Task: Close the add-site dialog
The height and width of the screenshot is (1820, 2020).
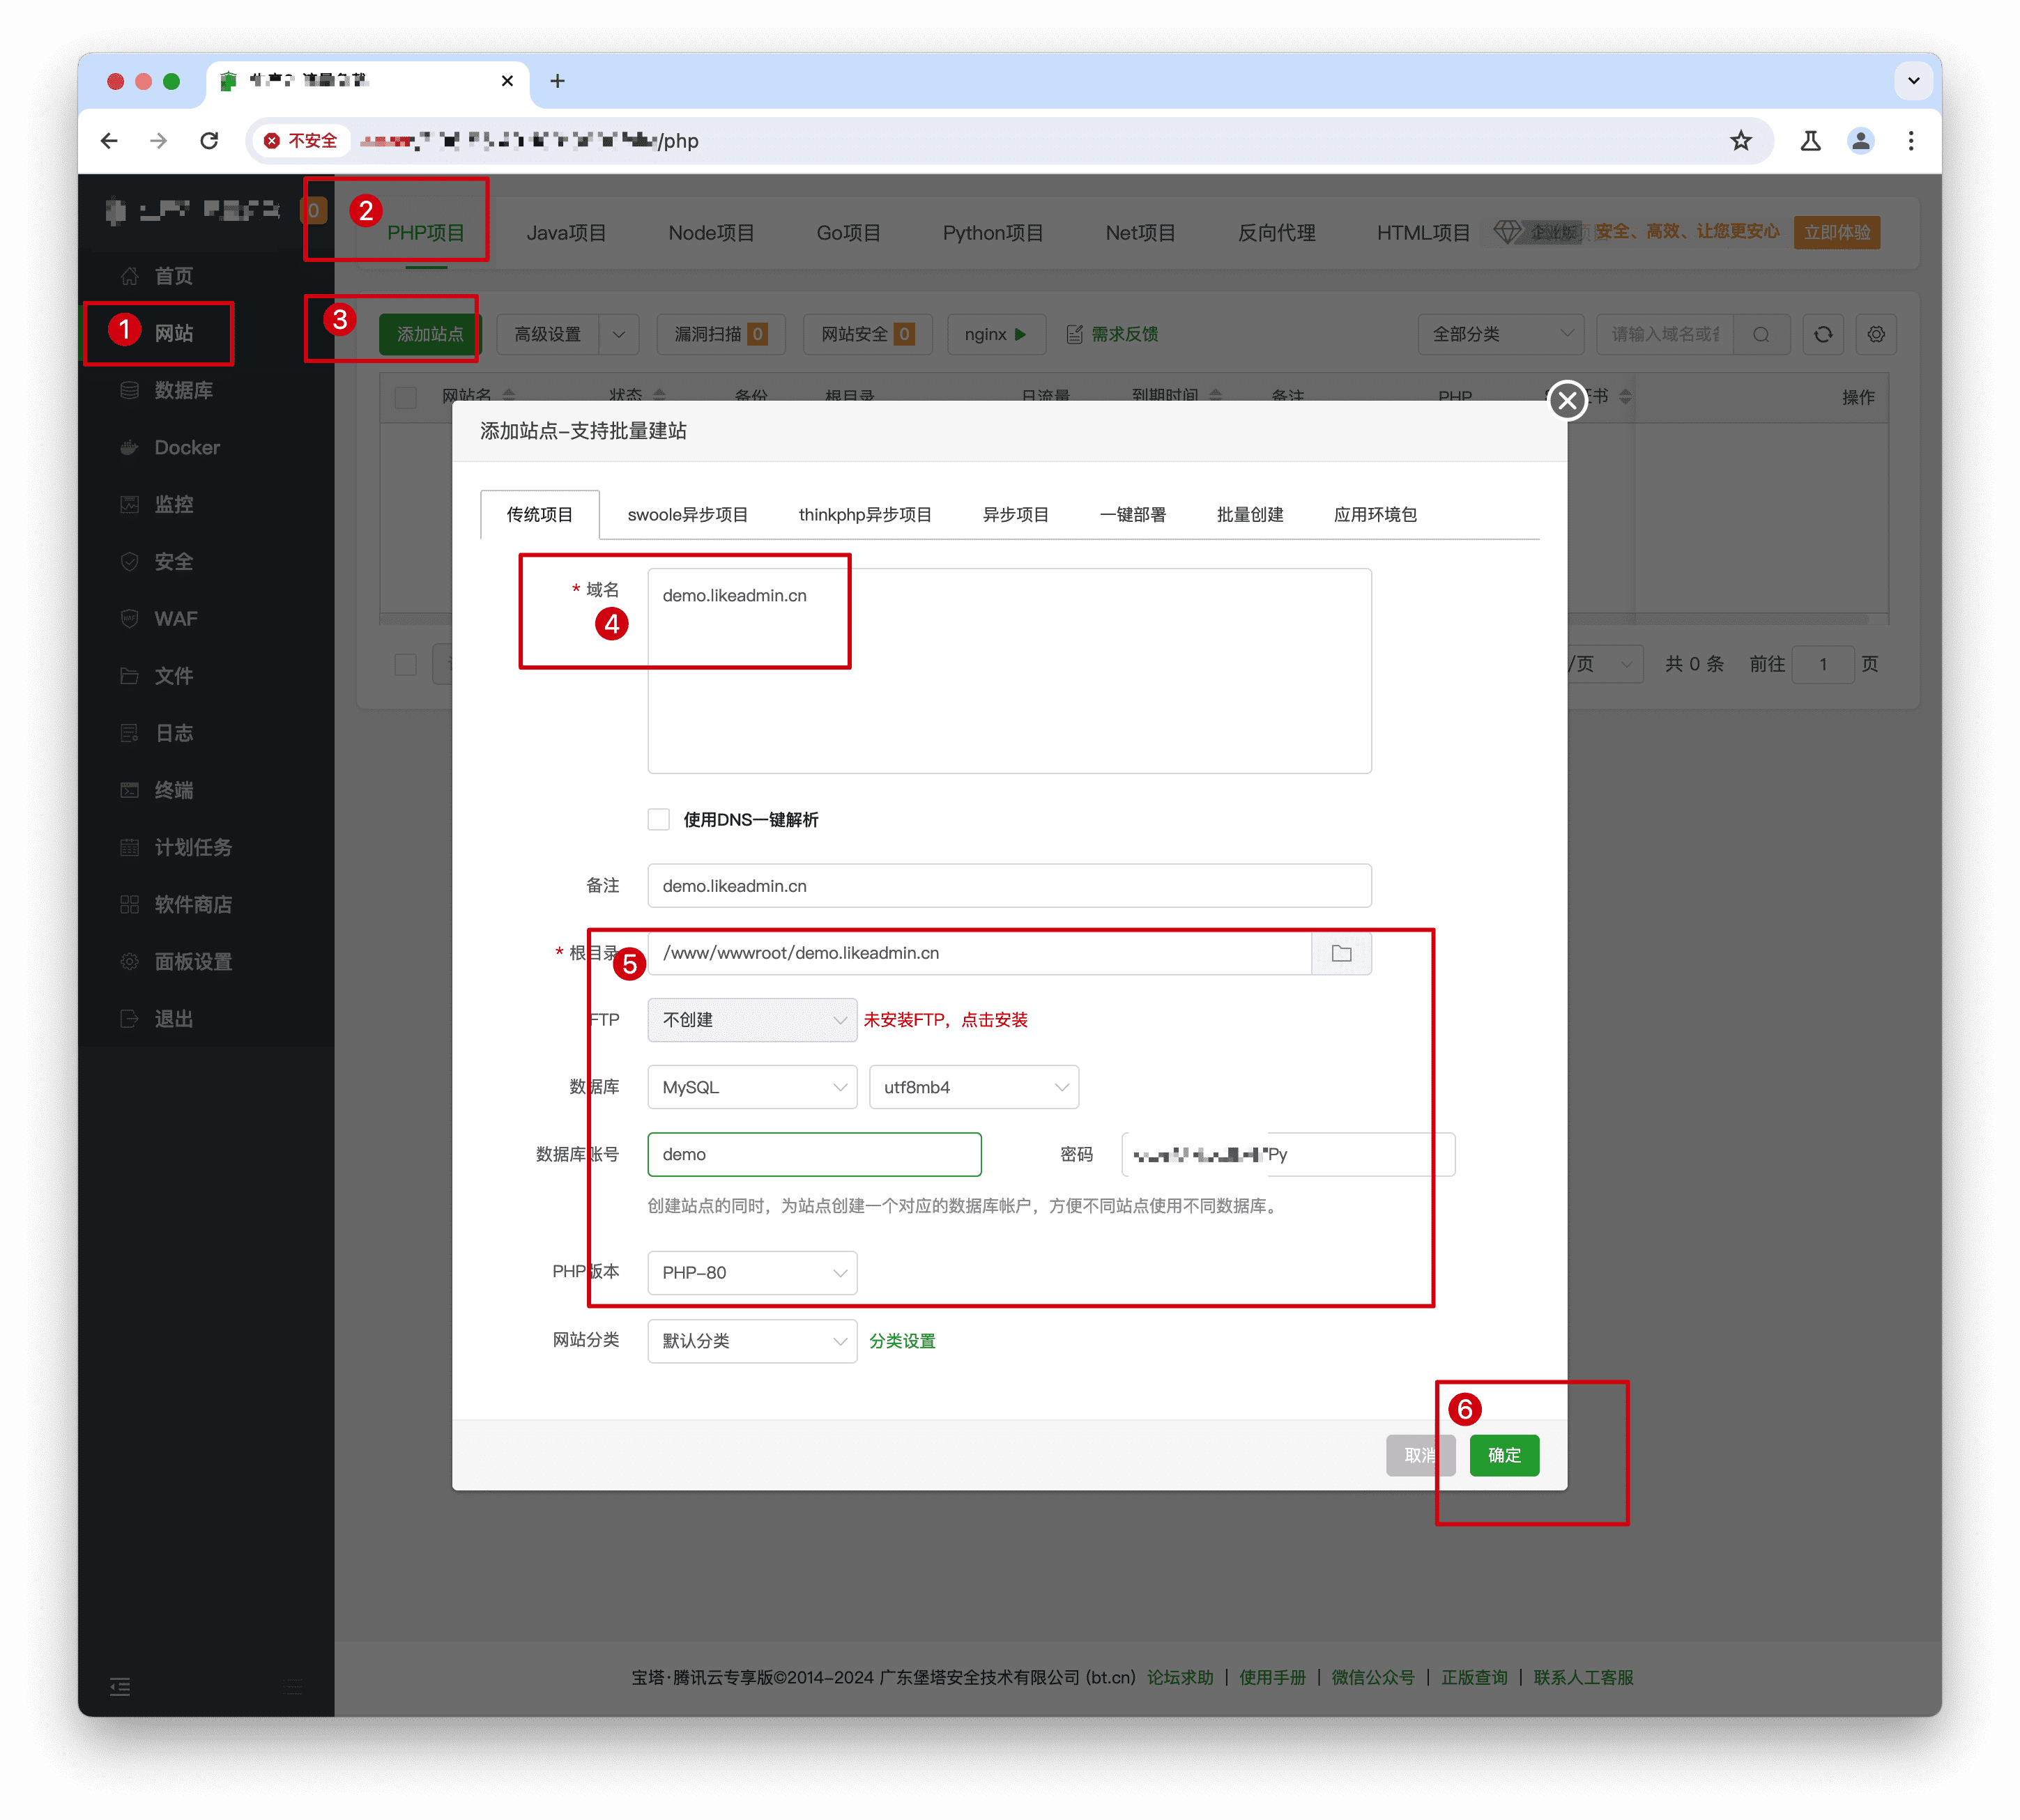Action: [1567, 401]
